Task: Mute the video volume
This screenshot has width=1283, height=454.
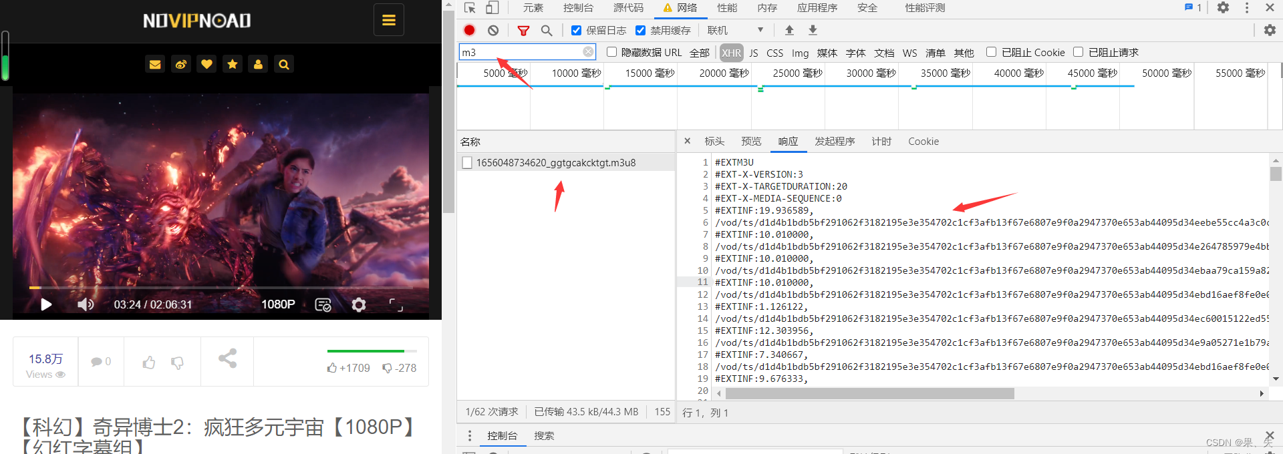Action: click(86, 304)
